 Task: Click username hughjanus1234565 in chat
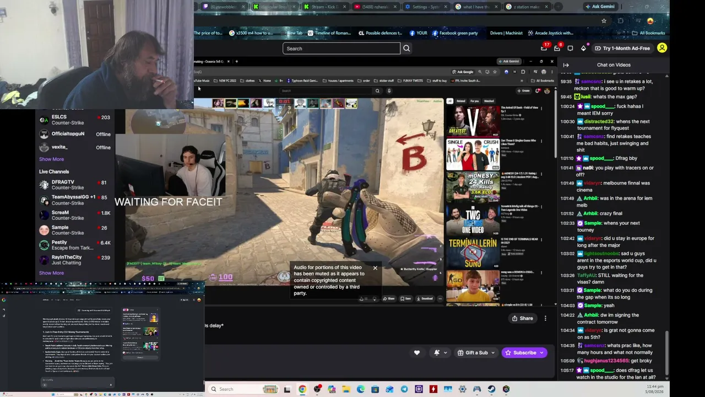(x=608, y=361)
